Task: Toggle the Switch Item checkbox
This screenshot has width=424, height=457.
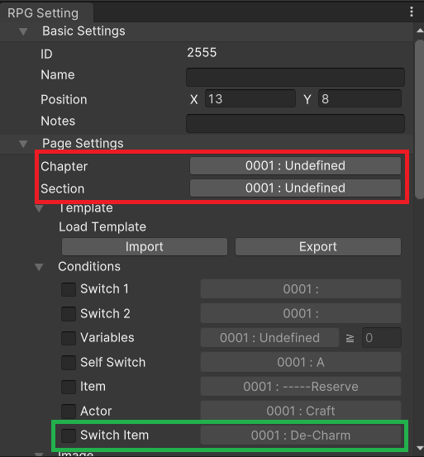Action: click(x=69, y=436)
